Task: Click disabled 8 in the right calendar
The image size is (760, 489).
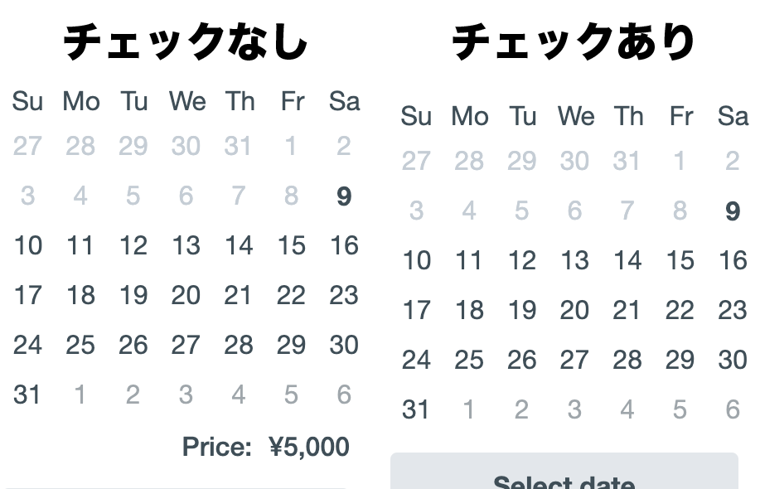Action: pyautogui.click(x=680, y=211)
